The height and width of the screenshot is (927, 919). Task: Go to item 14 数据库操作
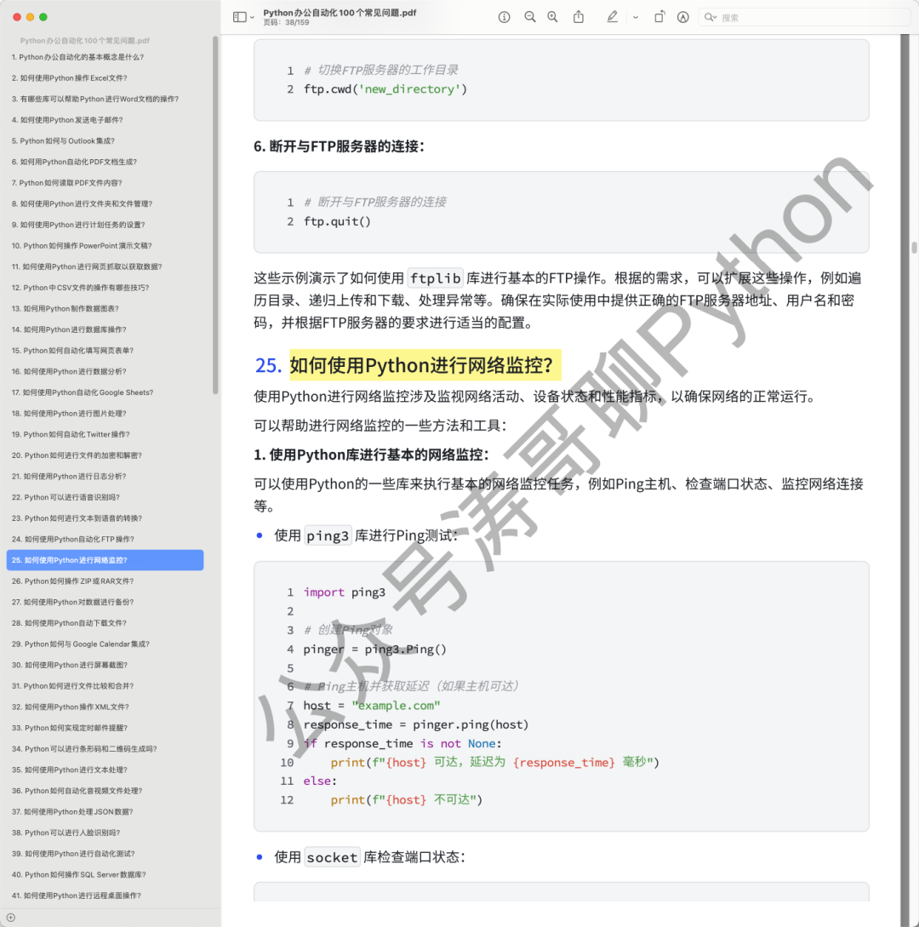[x=69, y=330]
